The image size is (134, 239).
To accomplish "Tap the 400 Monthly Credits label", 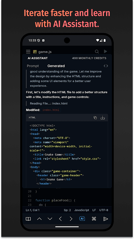I will click(x=89, y=58).
